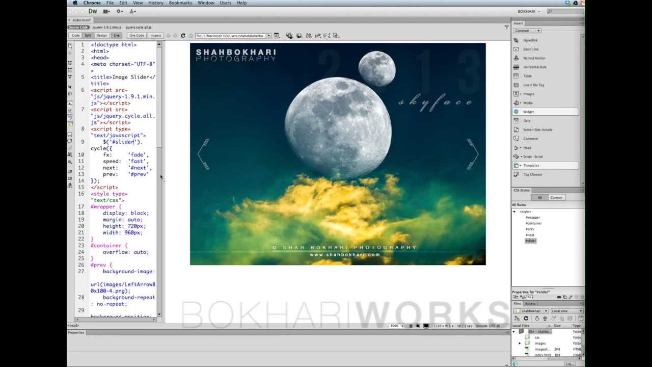
Task: Click the Preview in browser globe icon
Action: pos(299,36)
